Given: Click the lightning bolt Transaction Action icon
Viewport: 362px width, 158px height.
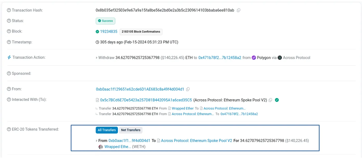Looking at the screenshot, I should (x=9, y=57).
